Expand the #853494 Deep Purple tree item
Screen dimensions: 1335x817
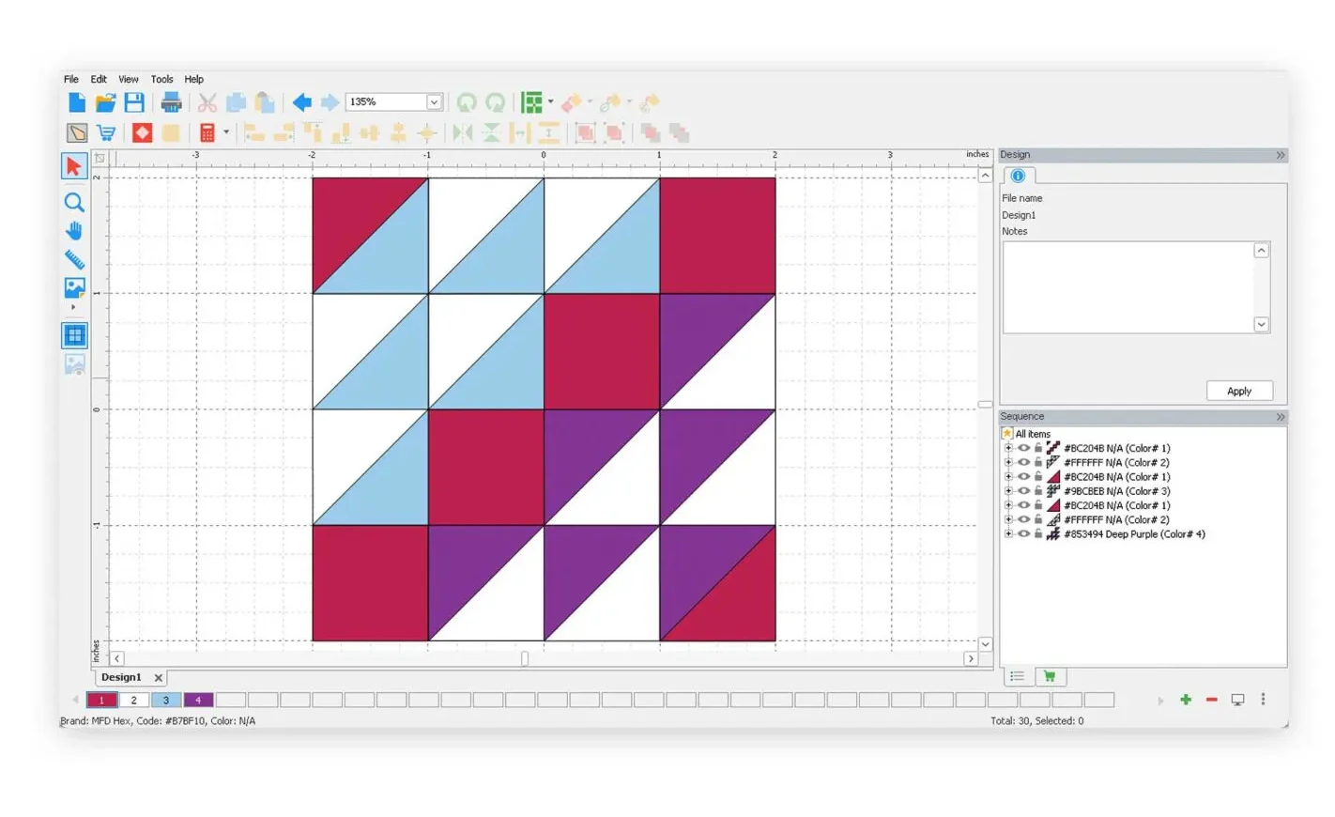[x=1008, y=533]
